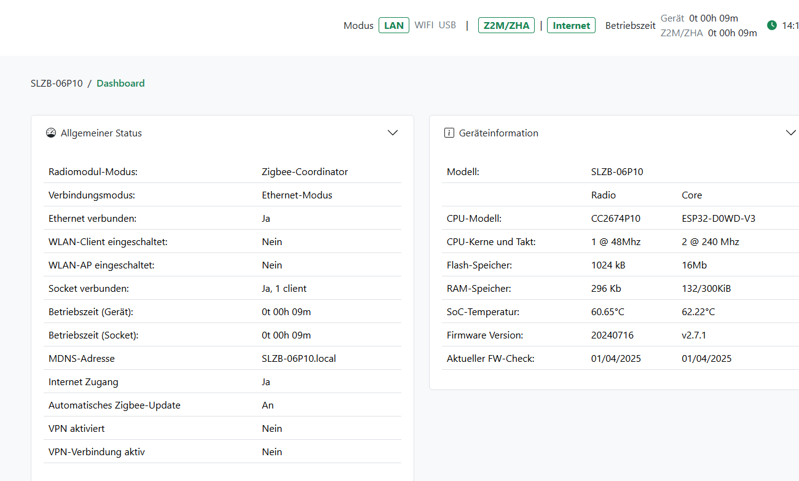Click the v2.7.1 core firmware value
Screen dimensions: 799x481
coord(694,335)
